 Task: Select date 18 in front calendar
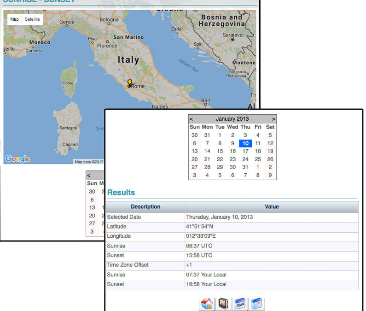click(258, 151)
